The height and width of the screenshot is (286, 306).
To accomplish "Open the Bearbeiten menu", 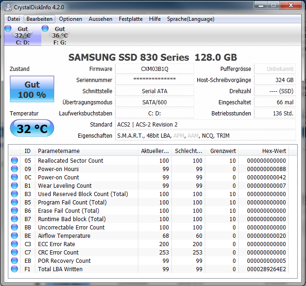I will pyautogui.click(x=39, y=19).
